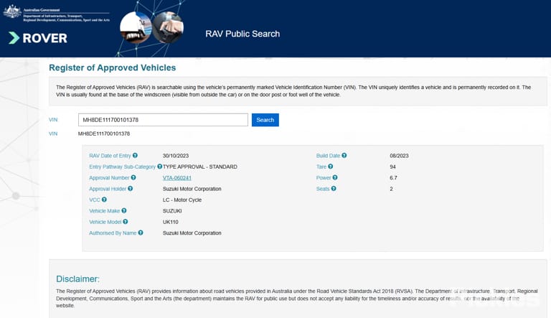
Task: Click the Disclaimer heading
Action: 77,279
